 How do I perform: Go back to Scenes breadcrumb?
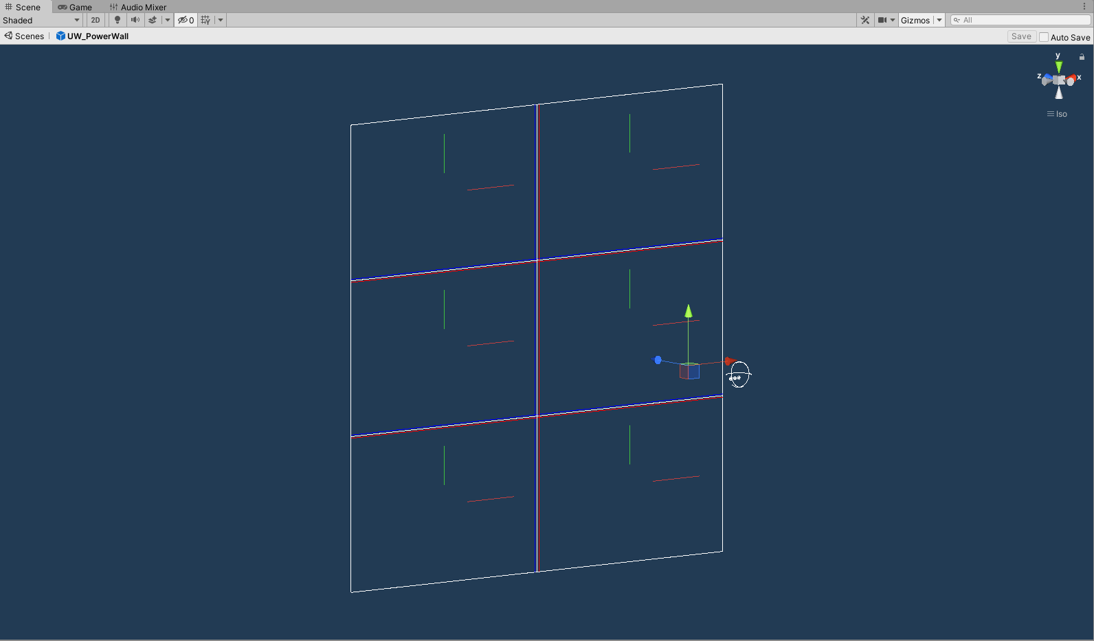tap(24, 36)
